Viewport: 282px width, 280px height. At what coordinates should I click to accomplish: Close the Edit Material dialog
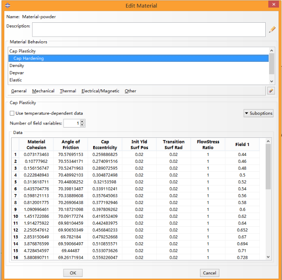tap(273, 5)
